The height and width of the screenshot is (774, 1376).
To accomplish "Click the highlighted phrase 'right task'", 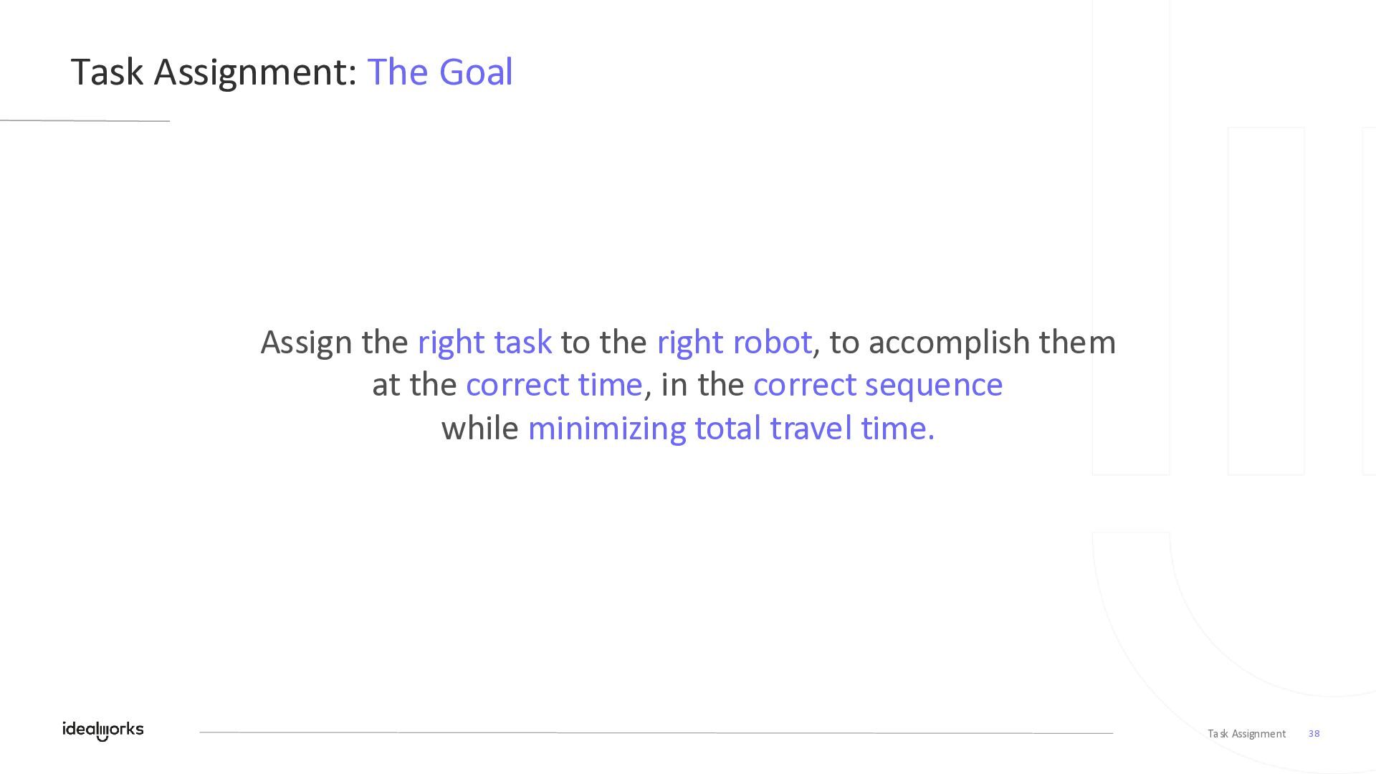I will [x=484, y=342].
